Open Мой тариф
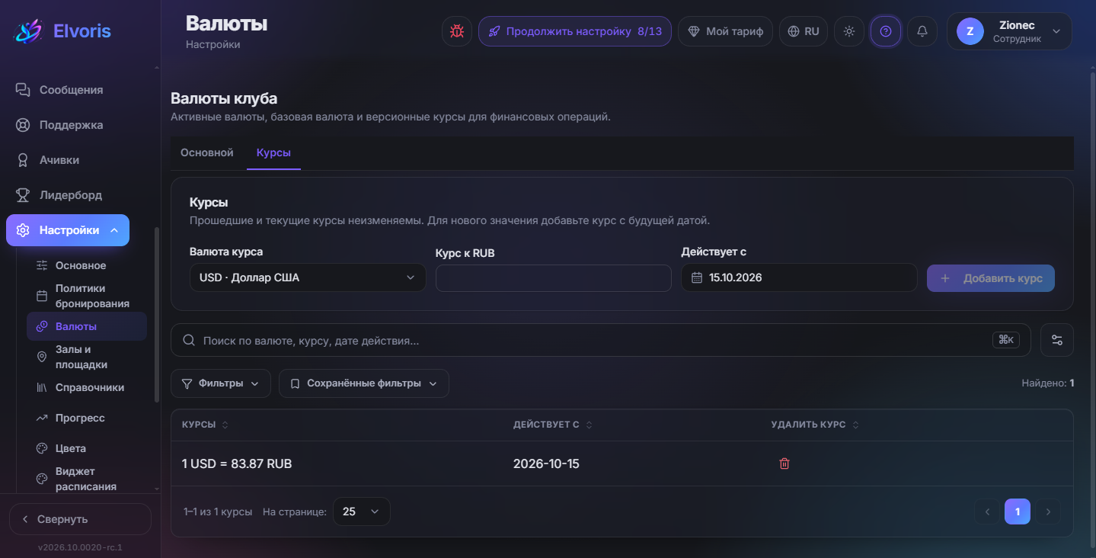Viewport: 1096px width, 558px height. pyautogui.click(x=726, y=31)
